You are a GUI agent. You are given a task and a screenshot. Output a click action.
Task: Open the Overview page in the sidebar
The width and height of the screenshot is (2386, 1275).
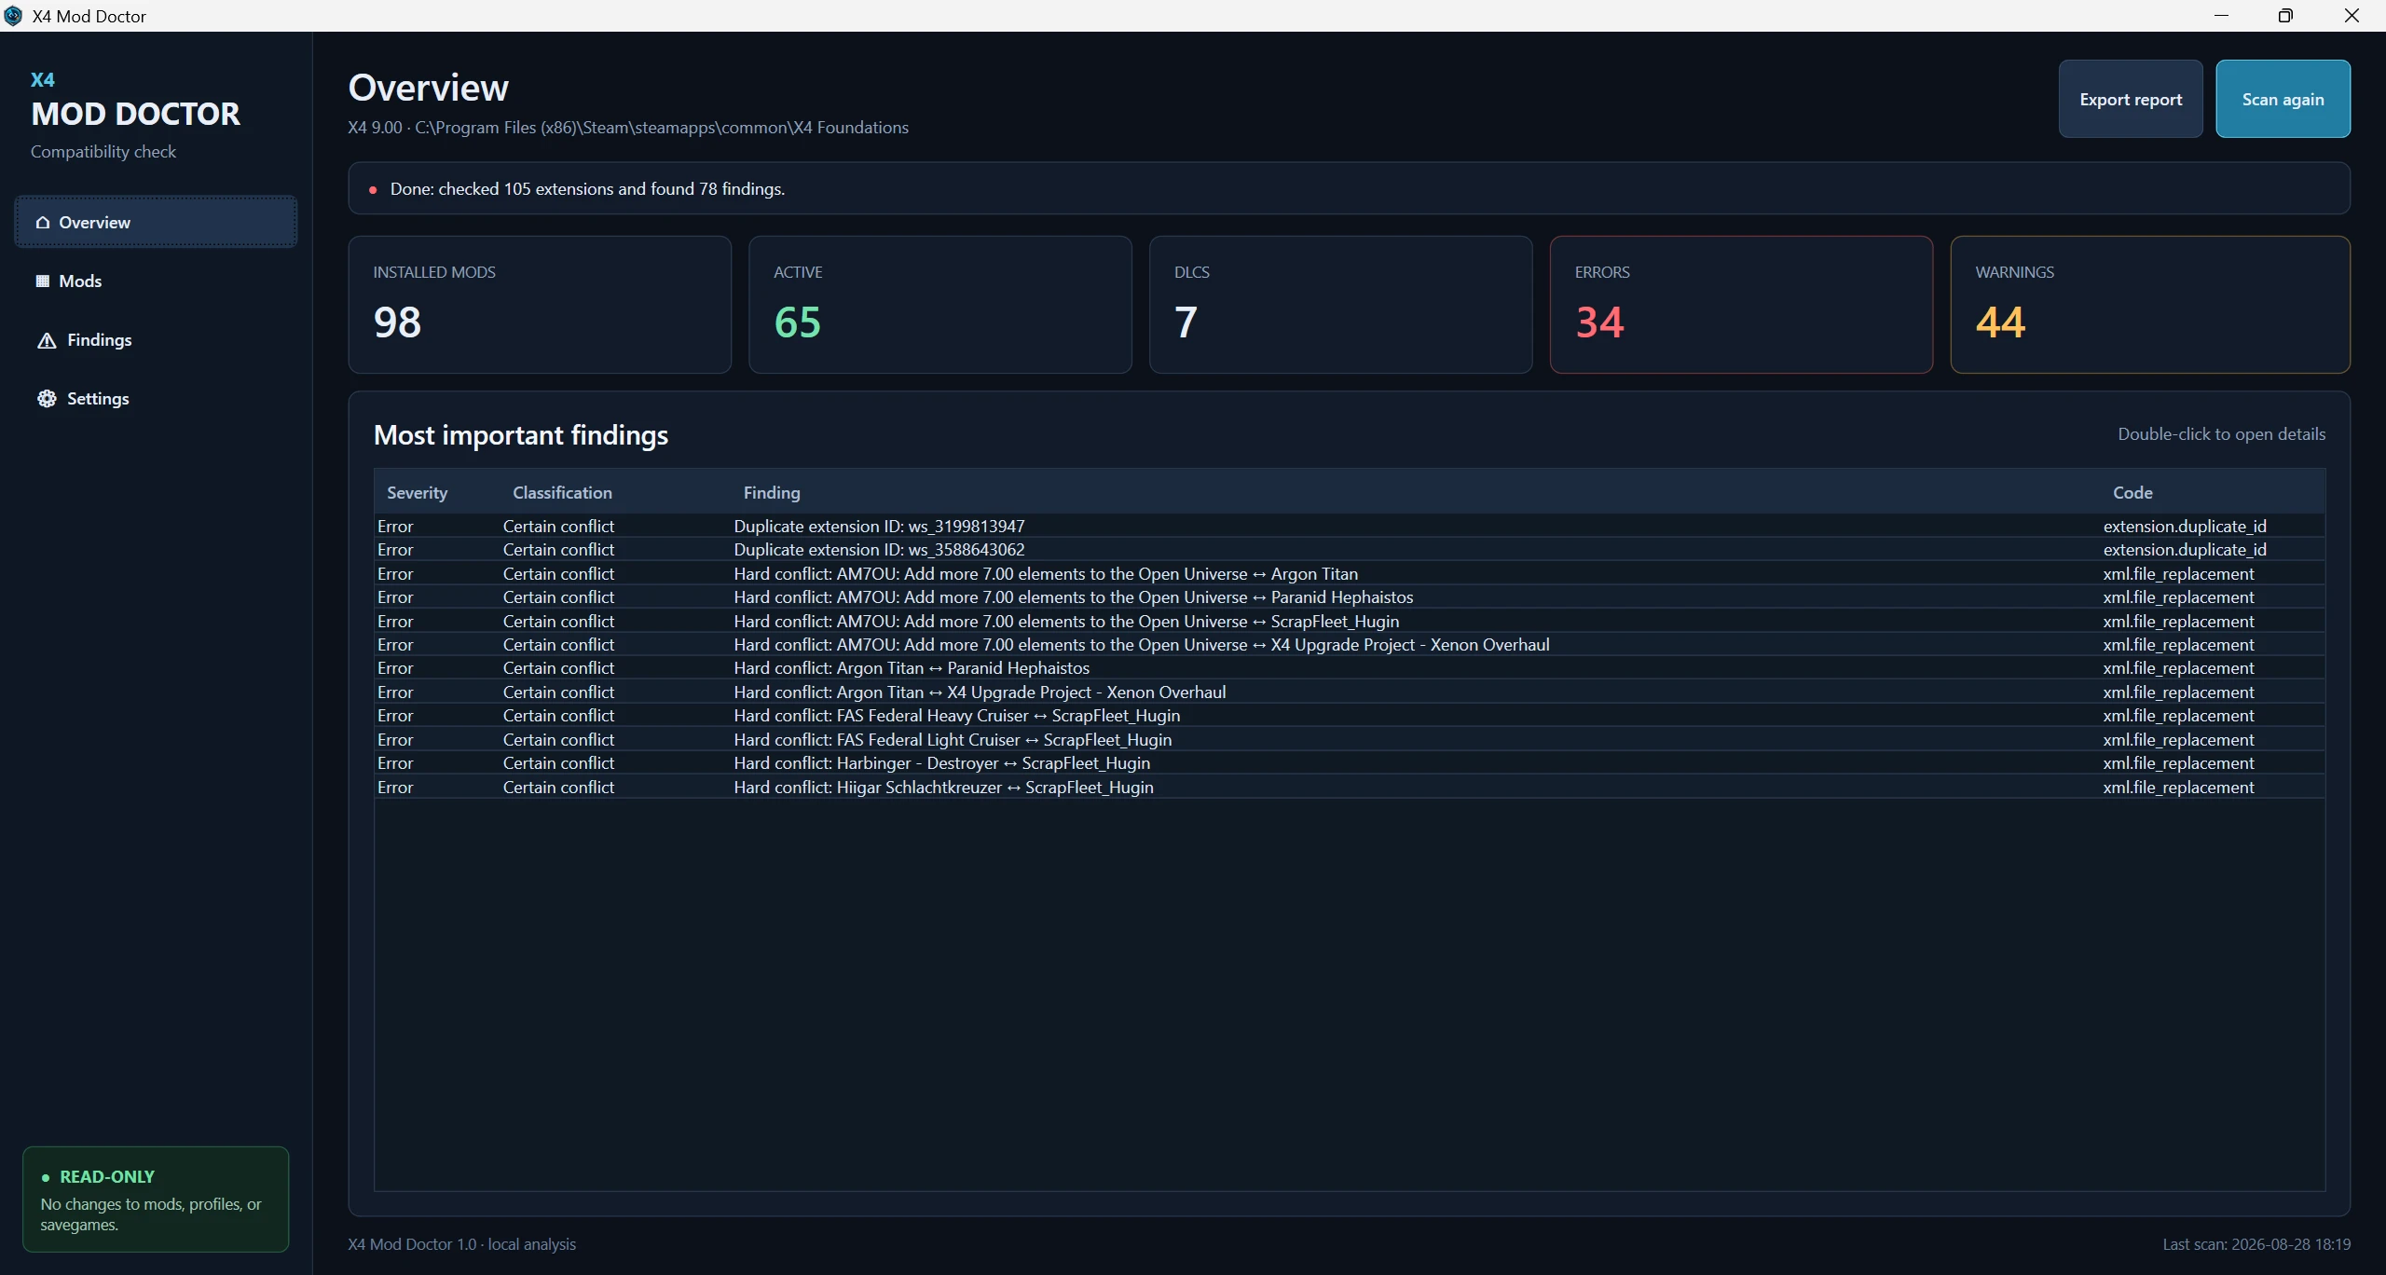coord(156,222)
